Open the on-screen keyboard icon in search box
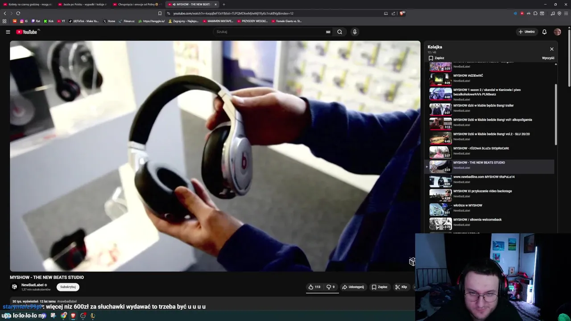 coord(328,32)
